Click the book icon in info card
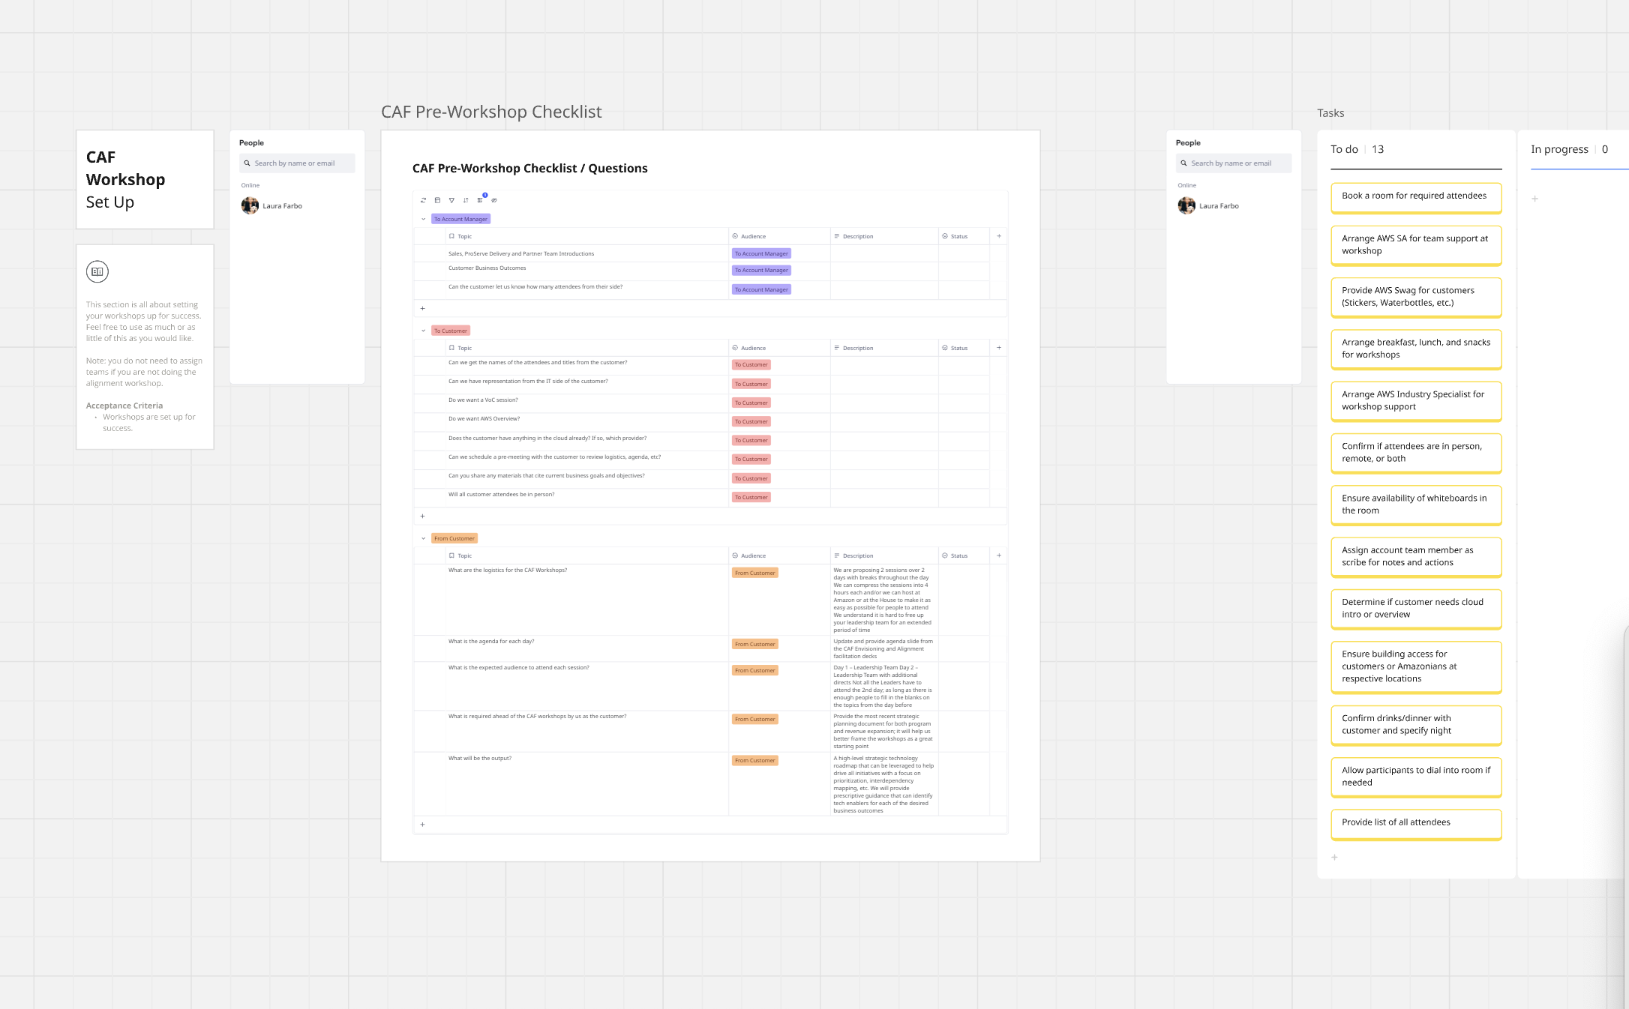 coord(97,271)
